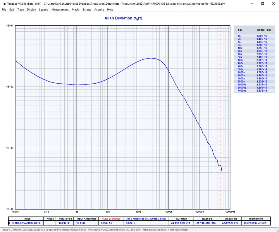
Task: Expand the Legend menu
Action: point(44,10)
